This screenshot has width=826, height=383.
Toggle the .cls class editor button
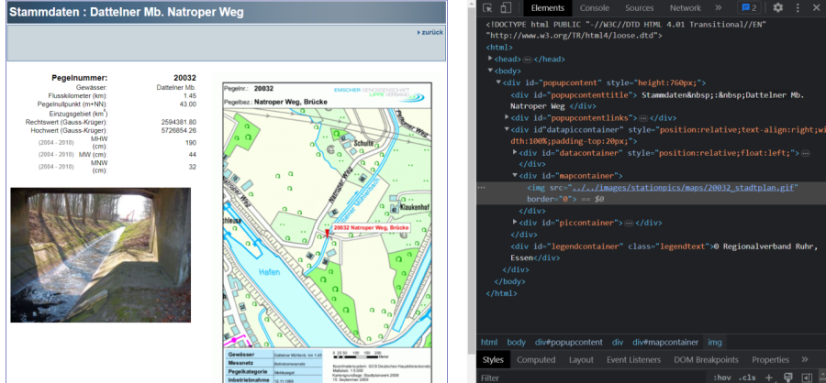click(746, 378)
